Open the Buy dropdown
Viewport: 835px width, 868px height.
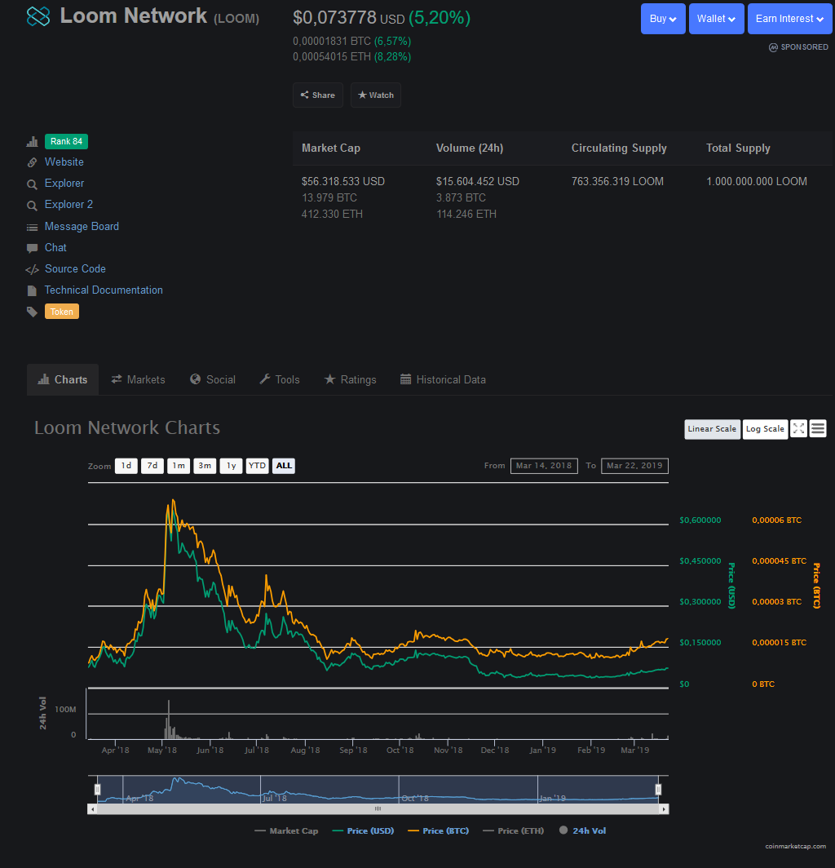(663, 19)
